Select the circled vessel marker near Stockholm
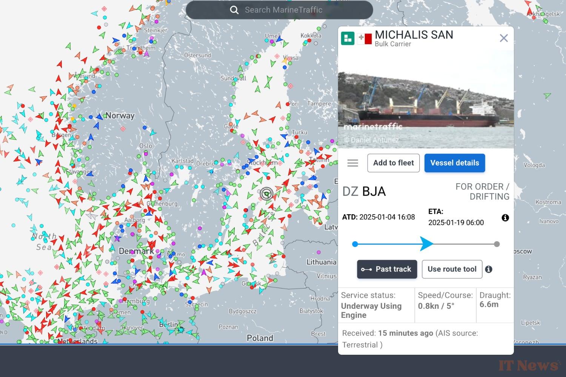Screen dimensions: 566x377 pos(267,193)
